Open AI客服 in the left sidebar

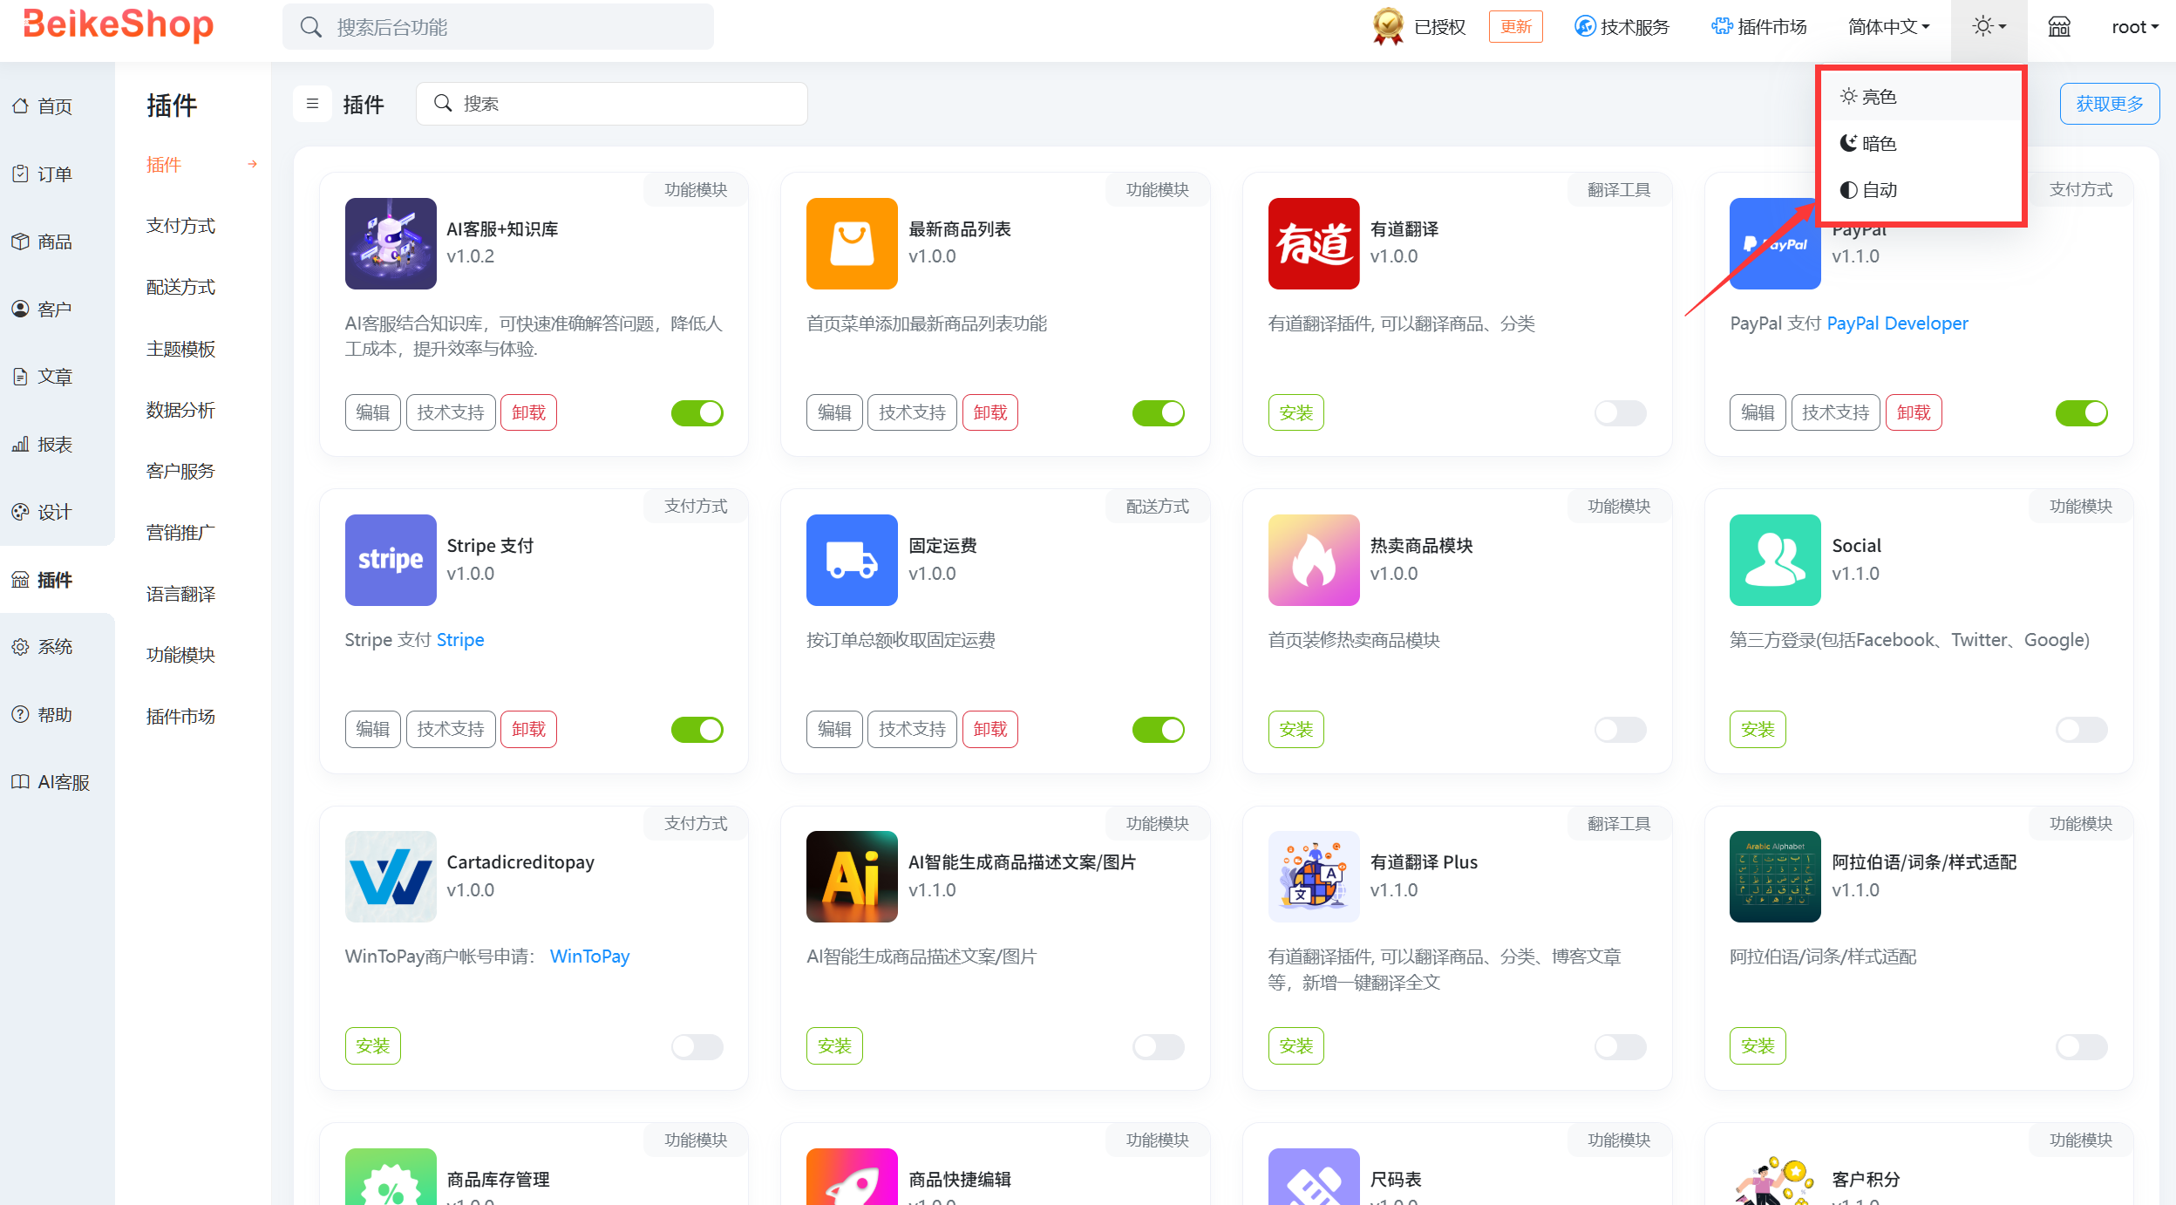click(x=63, y=782)
